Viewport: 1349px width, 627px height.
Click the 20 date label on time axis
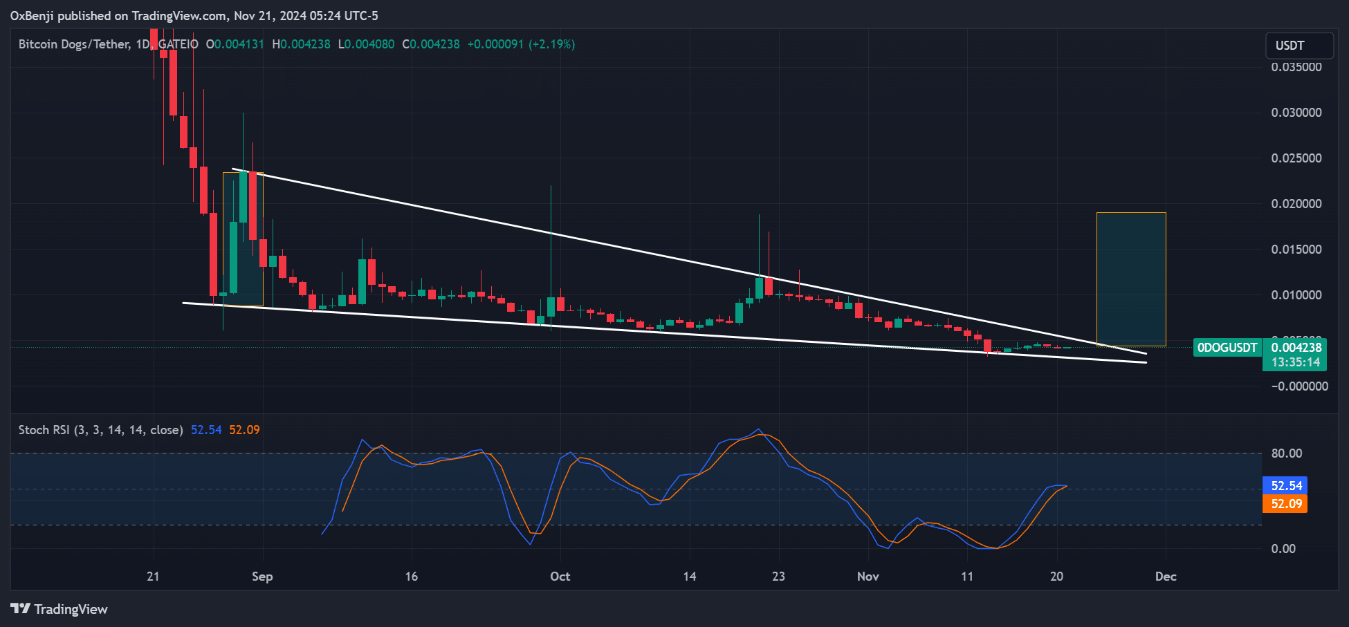pyautogui.click(x=1056, y=577)
